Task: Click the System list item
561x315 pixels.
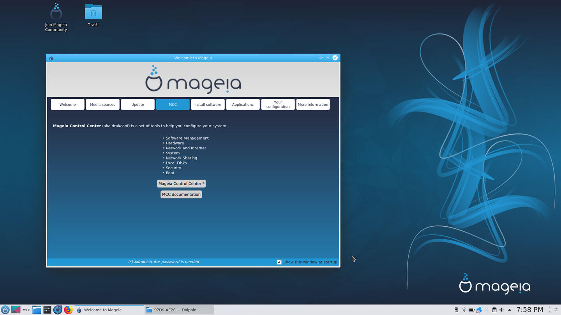Action: click(x=173, y=153)
